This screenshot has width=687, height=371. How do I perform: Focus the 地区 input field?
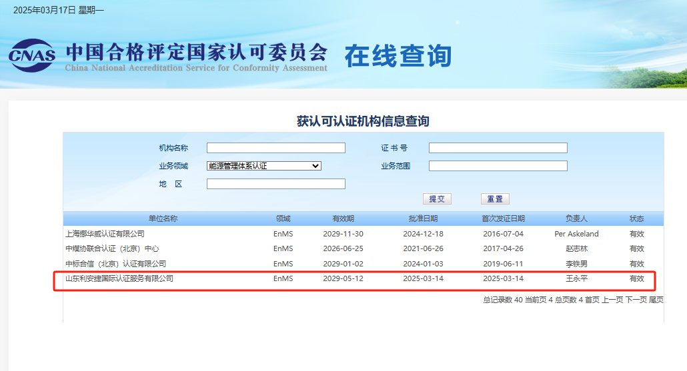[x=276, y=184]
